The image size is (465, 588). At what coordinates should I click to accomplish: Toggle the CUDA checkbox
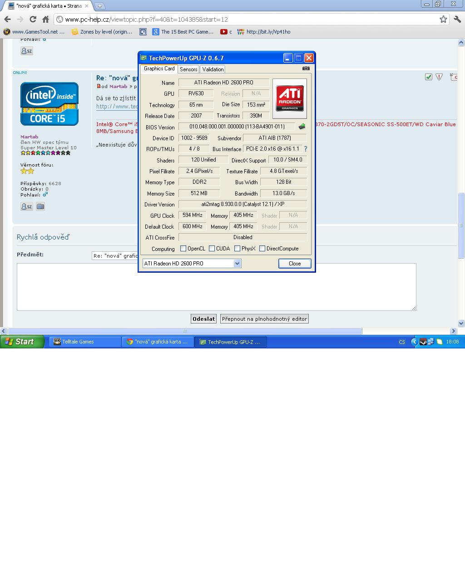pyautogui.click(x=212, y=248)
